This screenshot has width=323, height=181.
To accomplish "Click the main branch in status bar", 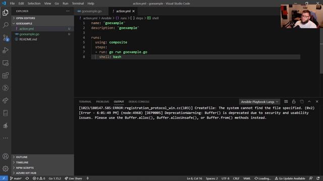I will [16, 178].
